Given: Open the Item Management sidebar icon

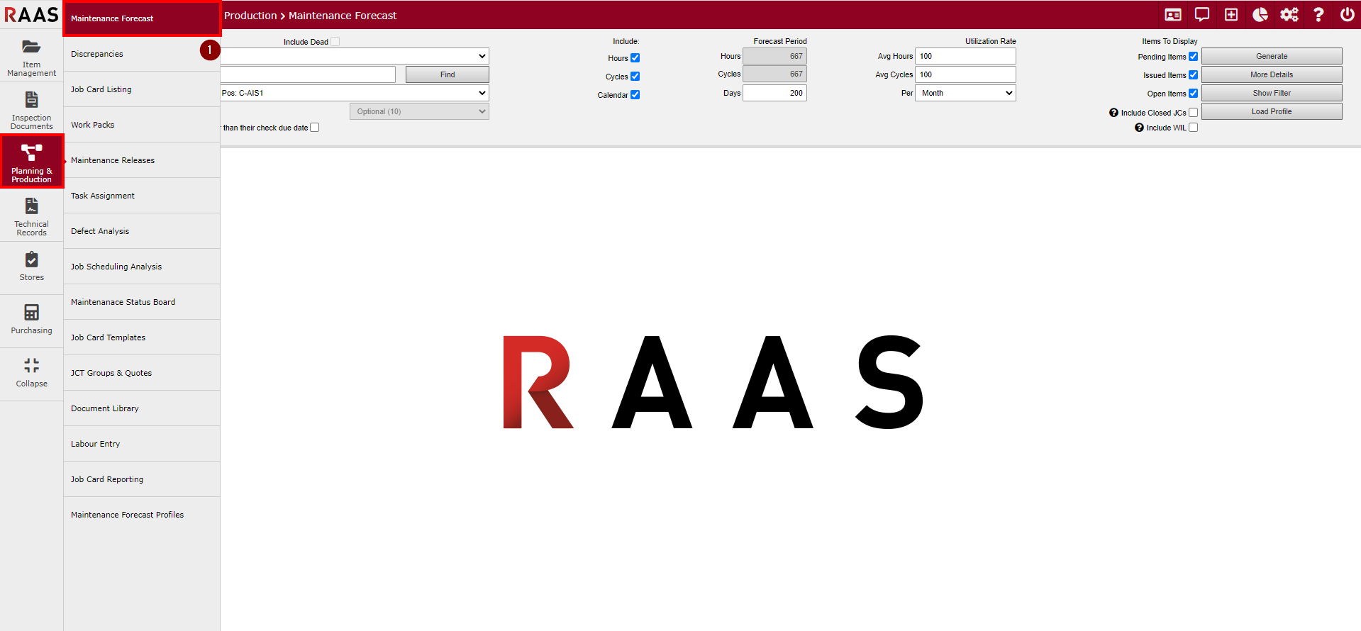Looking at the screenshot, I should pyautogui.click(x=31, y=56).
